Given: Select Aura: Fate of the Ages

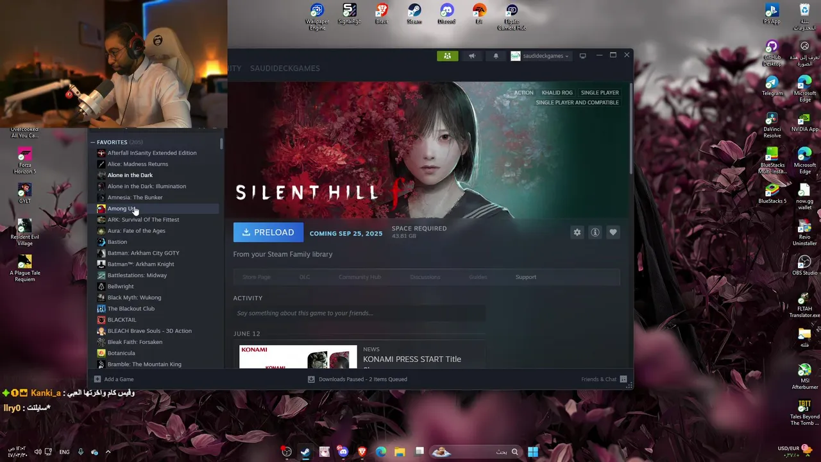Looking at the screenshot, I should [136, 231].
